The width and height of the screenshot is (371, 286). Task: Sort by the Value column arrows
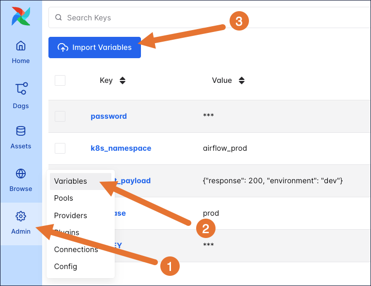click(x=242, y=81)
